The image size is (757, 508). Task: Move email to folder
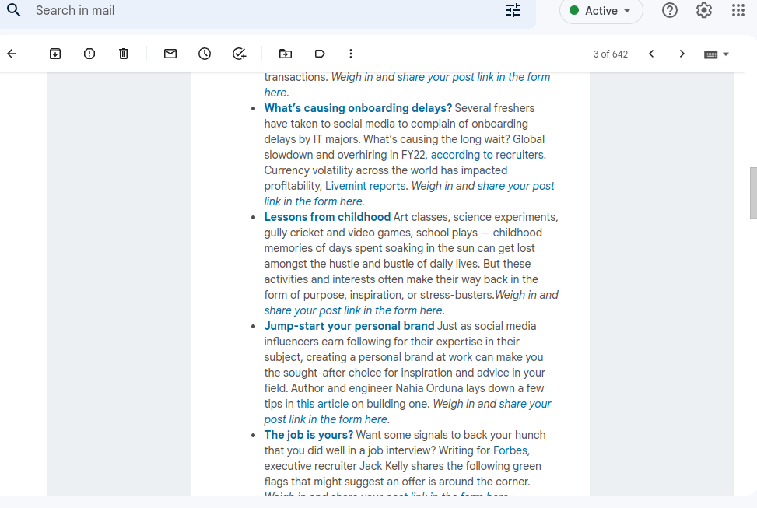(286, 54)
